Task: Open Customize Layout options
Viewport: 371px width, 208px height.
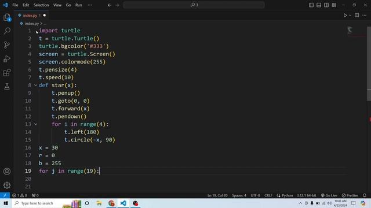Action: (334, 5)
